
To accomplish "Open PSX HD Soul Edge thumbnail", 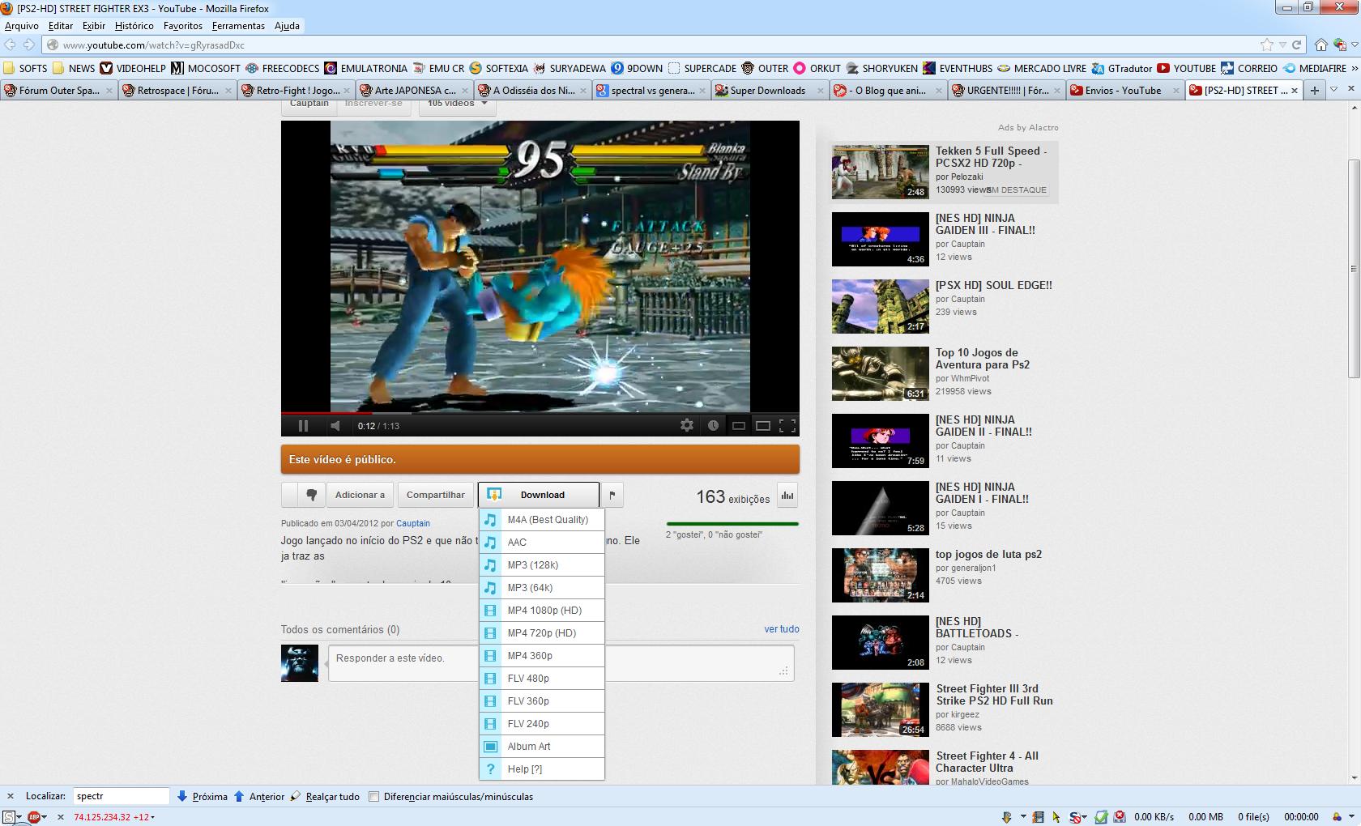I will click(x=880, y=306).
